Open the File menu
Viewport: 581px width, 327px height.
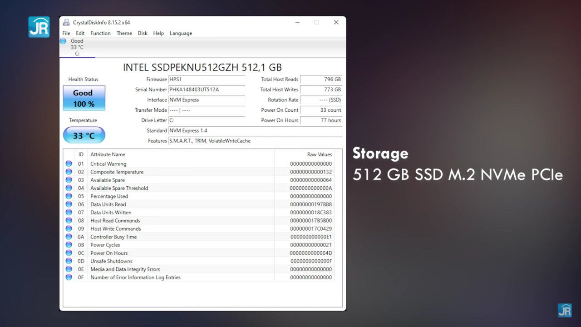click(66, 33)
